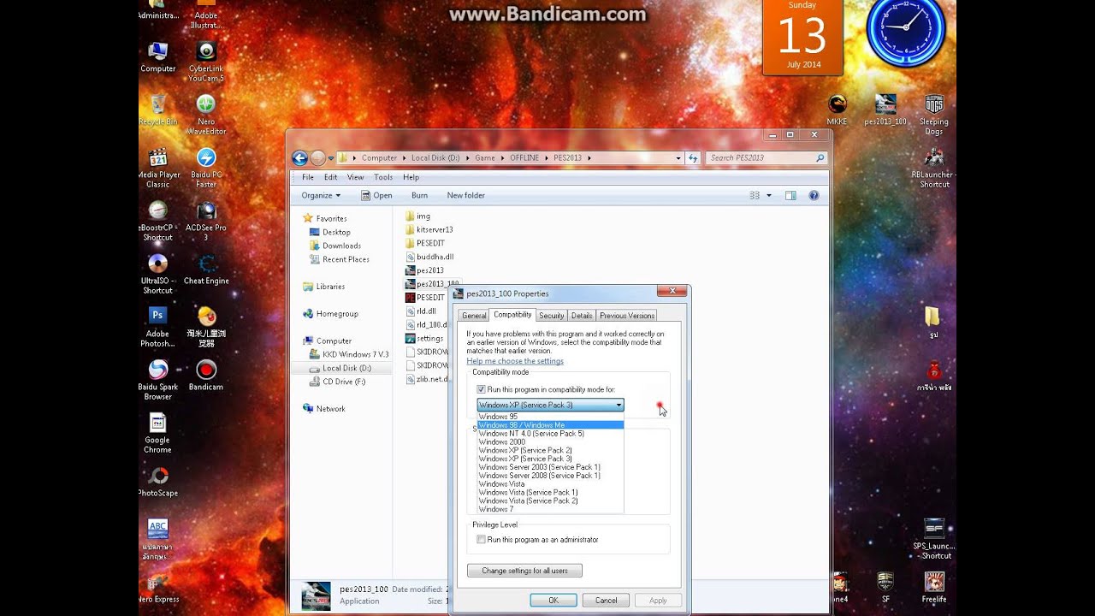Click the Burn toolbar button
Viewport: 1095px width, 616px height.
[419, 195]
